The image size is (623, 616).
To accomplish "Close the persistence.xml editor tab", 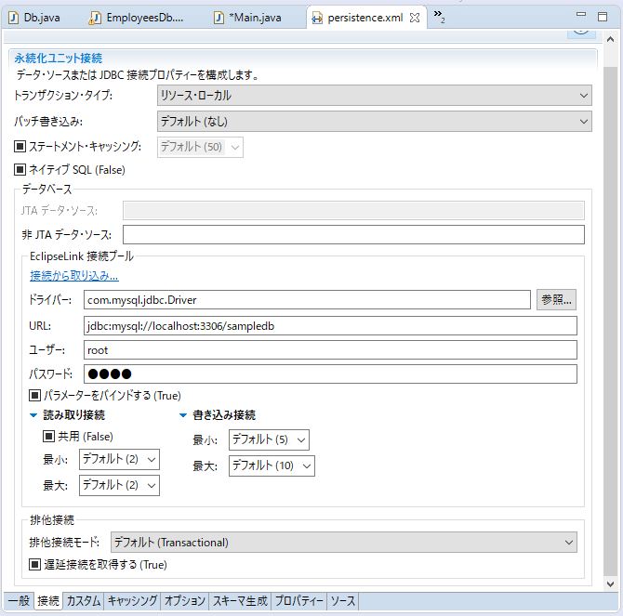I will click(x=415, y=18).
